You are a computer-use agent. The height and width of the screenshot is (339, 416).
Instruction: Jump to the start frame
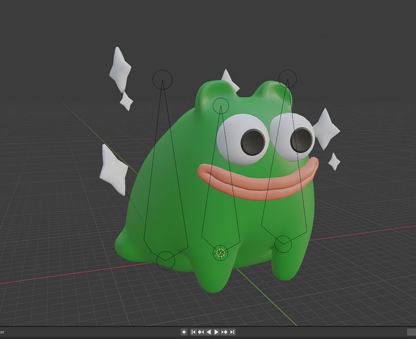193,332
